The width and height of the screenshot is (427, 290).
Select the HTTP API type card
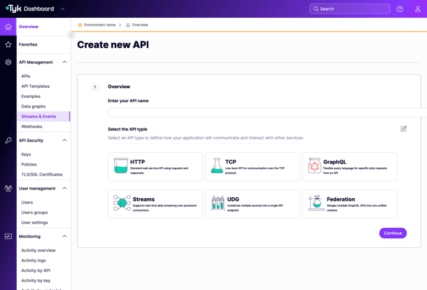[155, 167]
